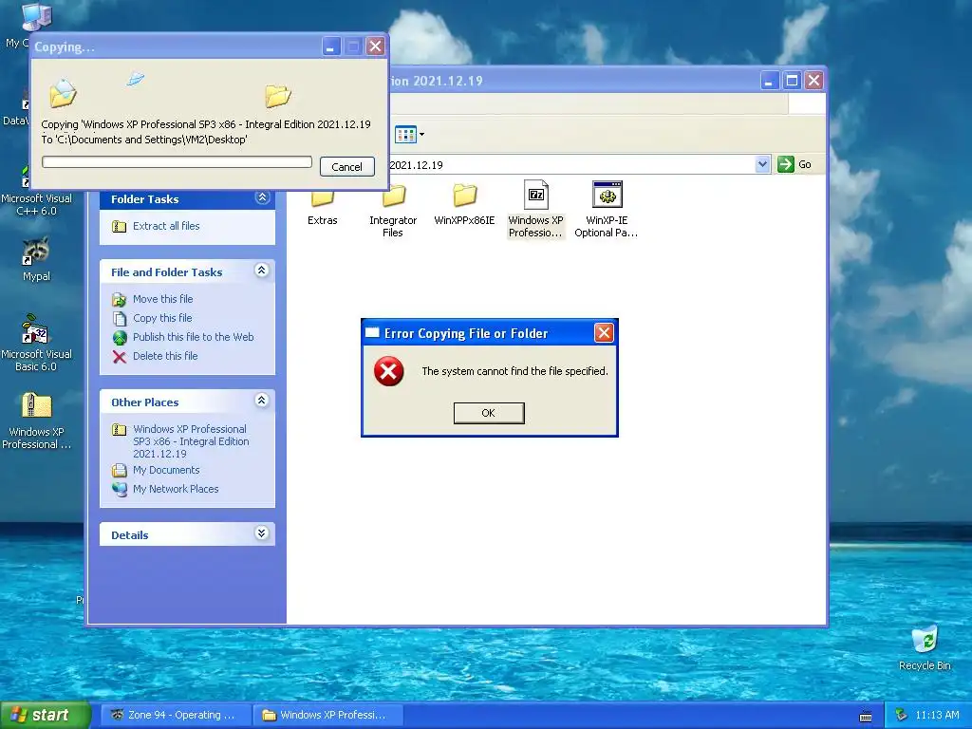The height and width of the screenshot is (729, 972).
Task: Click OK in the error dialog
Action: click(489, 413)
